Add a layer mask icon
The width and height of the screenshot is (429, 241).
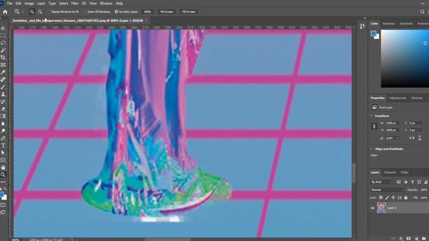pos(408,238)
